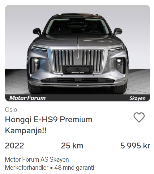Click the car's windshield in the photo
The height and width of the screenshot is (174, 154).
pyautogui.click(x=77, y=26)
